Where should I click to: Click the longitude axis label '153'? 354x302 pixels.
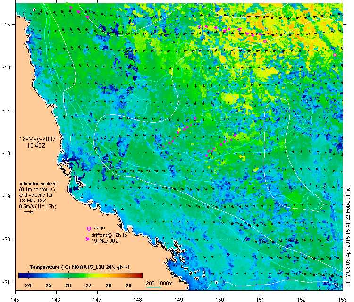click(x=343, y=300)
